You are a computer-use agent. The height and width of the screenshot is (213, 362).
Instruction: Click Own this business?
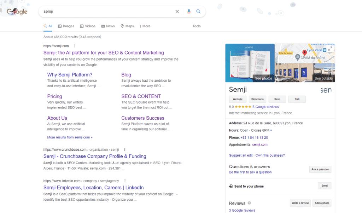(270, 155)
